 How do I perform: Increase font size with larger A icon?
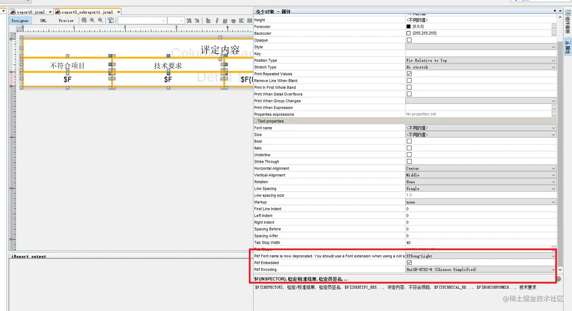point(189,21)
